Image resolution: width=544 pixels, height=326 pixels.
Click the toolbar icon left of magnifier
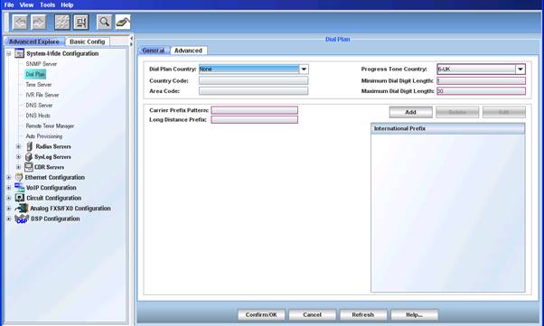(x=80, y=23)
